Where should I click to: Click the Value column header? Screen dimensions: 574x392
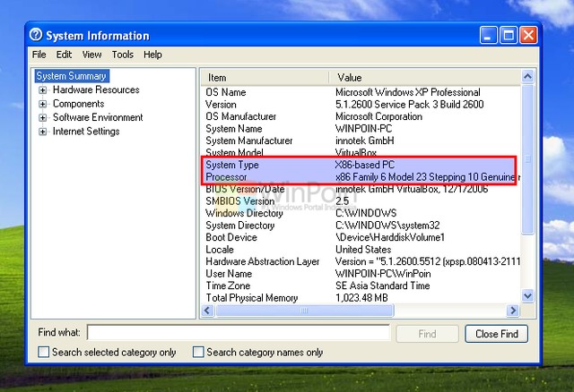[x=424, y=78]
